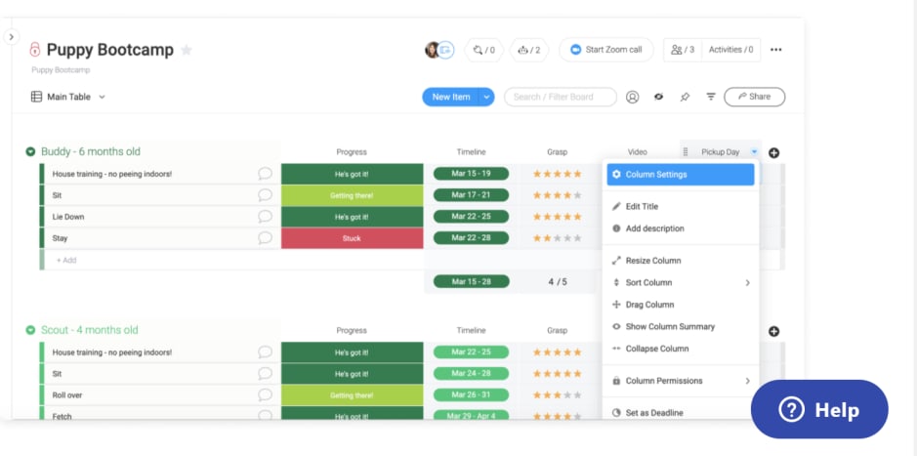The width and height of the screenshot is (917, 456).
Task: Open the automations counter showing 2
Action: pos(529,50)
